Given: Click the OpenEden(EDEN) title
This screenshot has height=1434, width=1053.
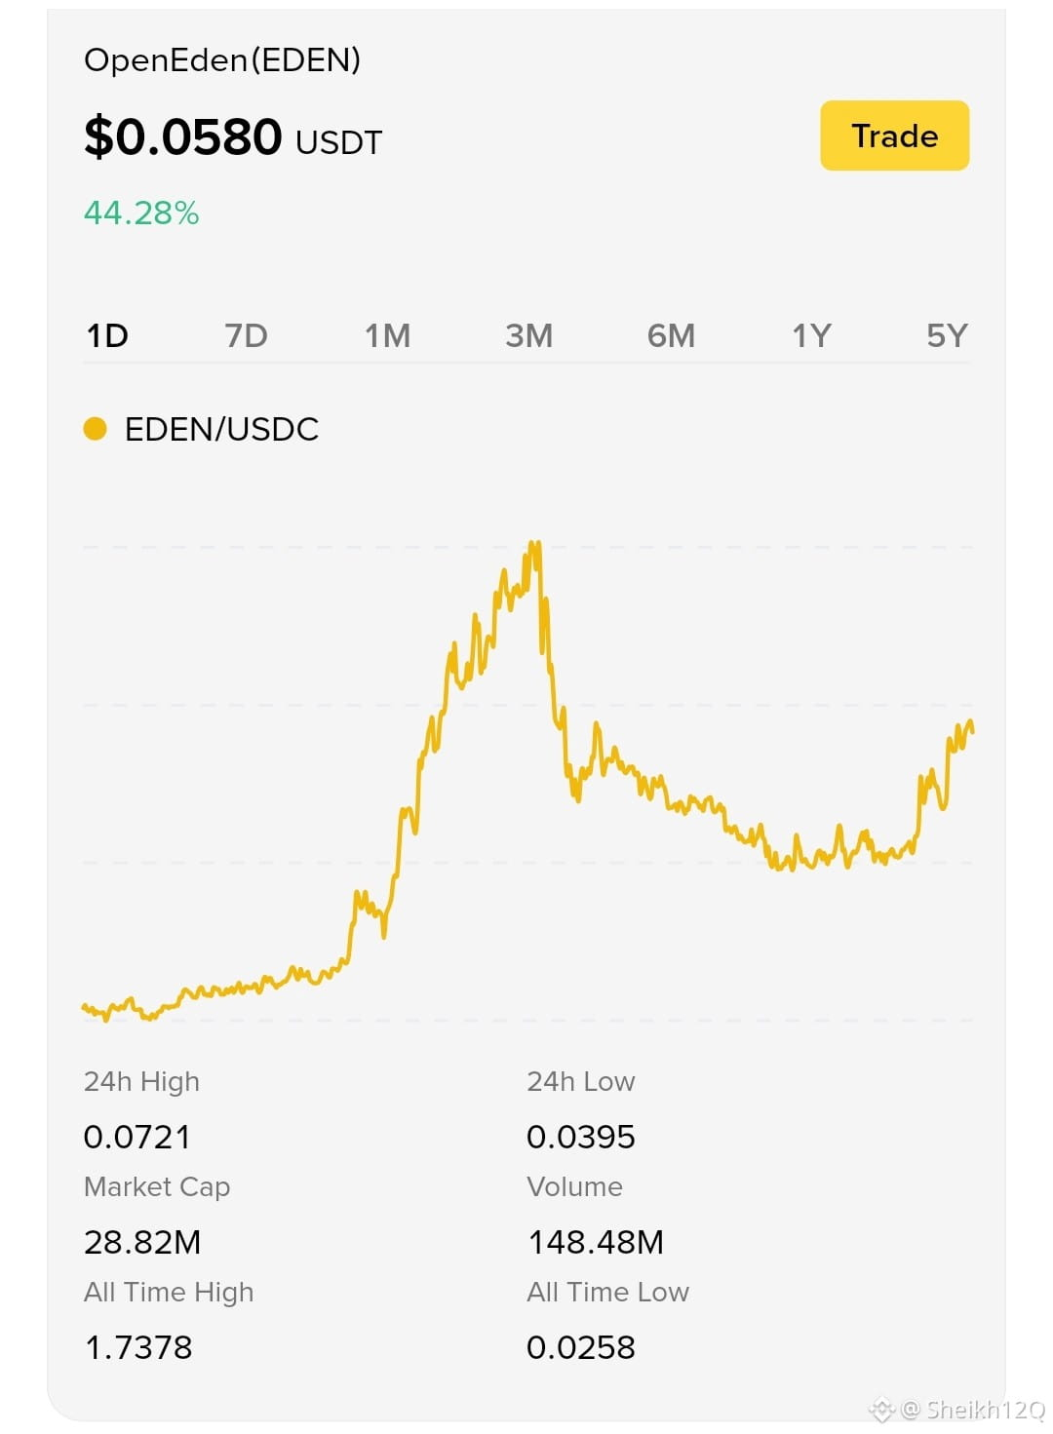Looking at the screenshot, I should point(222,60).
